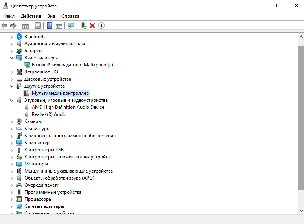Select Объекты обработки звука (APO)

(x=59, y=178)
